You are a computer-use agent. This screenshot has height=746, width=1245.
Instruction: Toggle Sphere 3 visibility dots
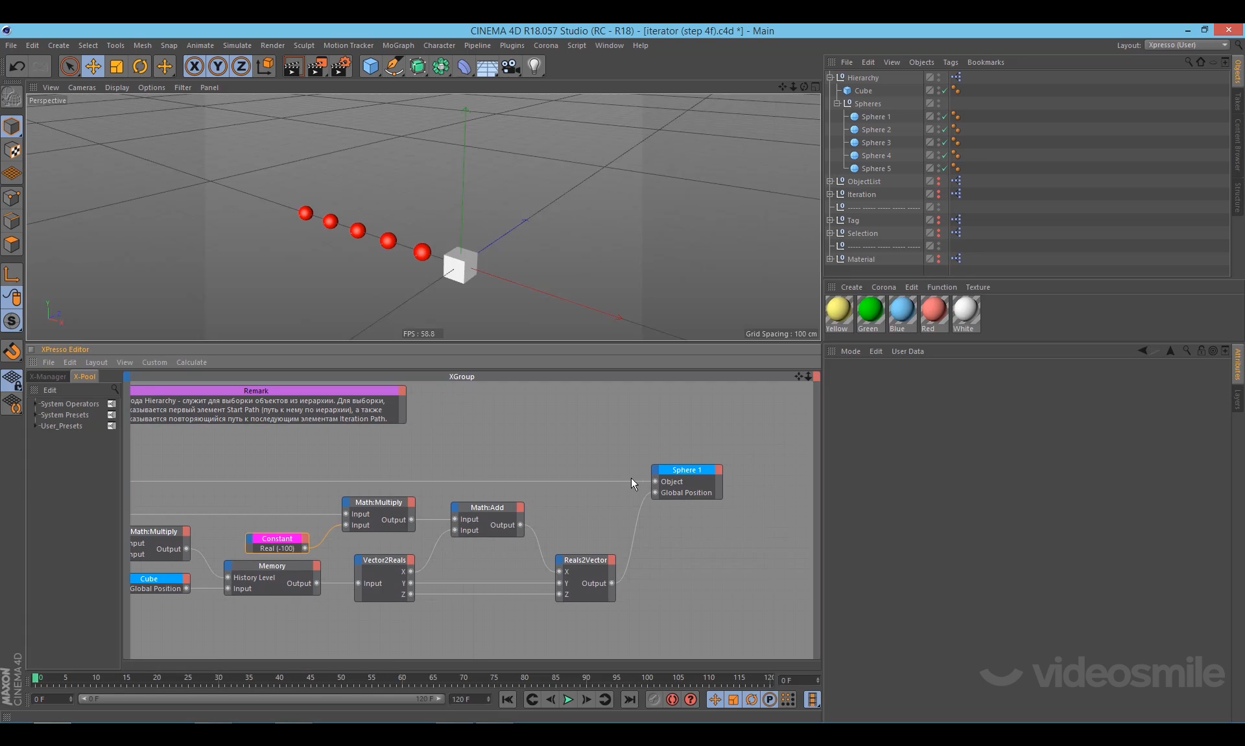coord(938,143)
